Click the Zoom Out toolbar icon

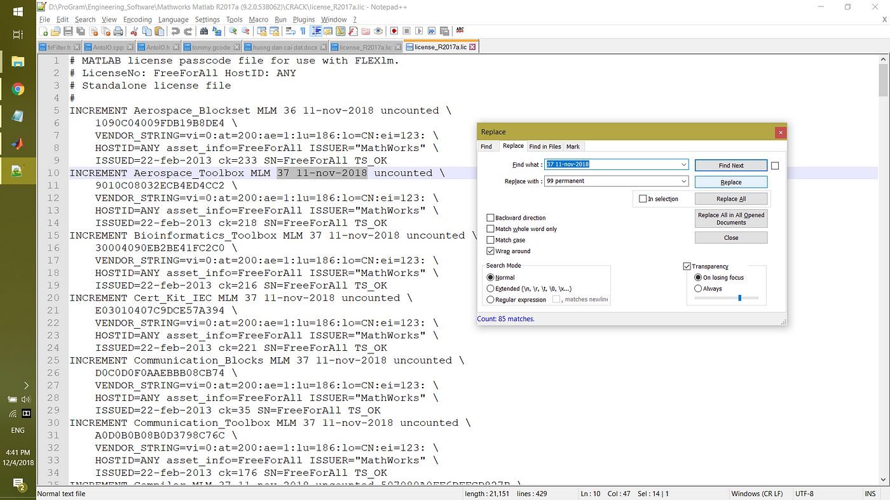click(x=245, y=30)
